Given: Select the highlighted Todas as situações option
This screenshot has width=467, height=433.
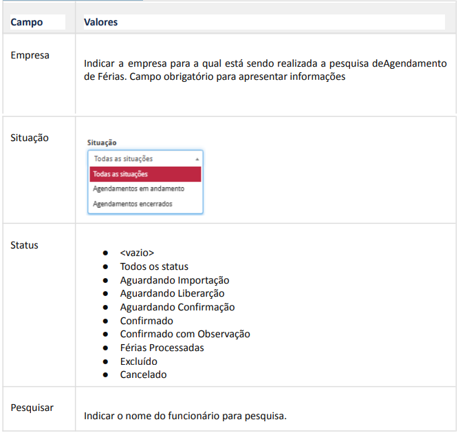Looking at the screenshot, I should [145, 174].
